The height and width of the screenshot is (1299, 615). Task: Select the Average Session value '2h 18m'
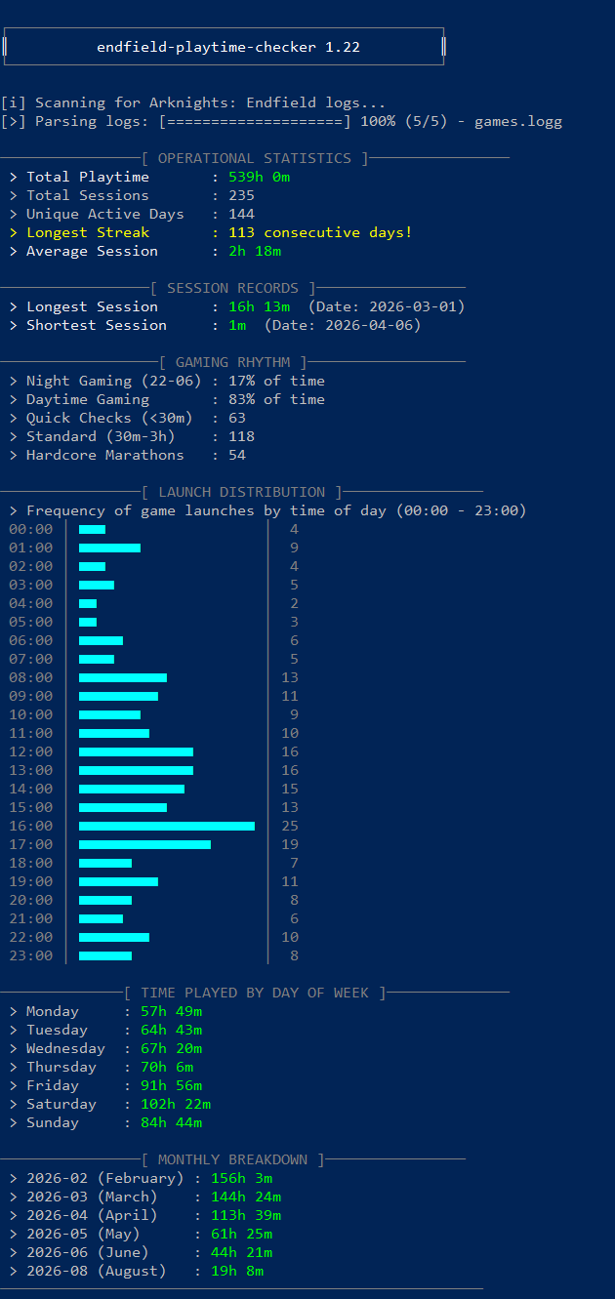pos(255,251)
